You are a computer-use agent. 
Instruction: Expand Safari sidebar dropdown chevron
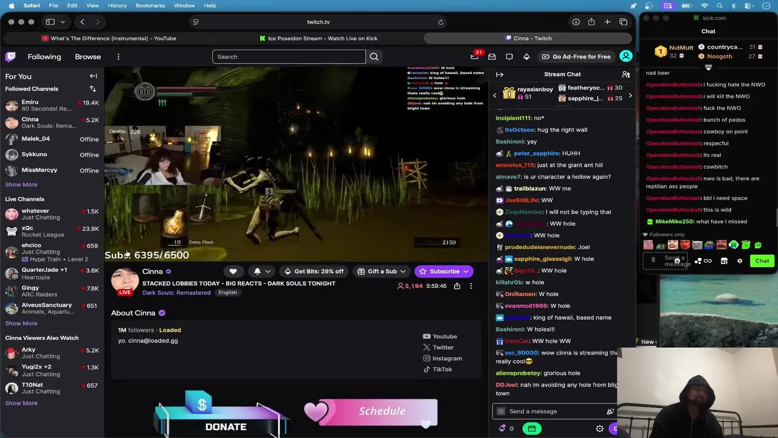click(62, 22)
